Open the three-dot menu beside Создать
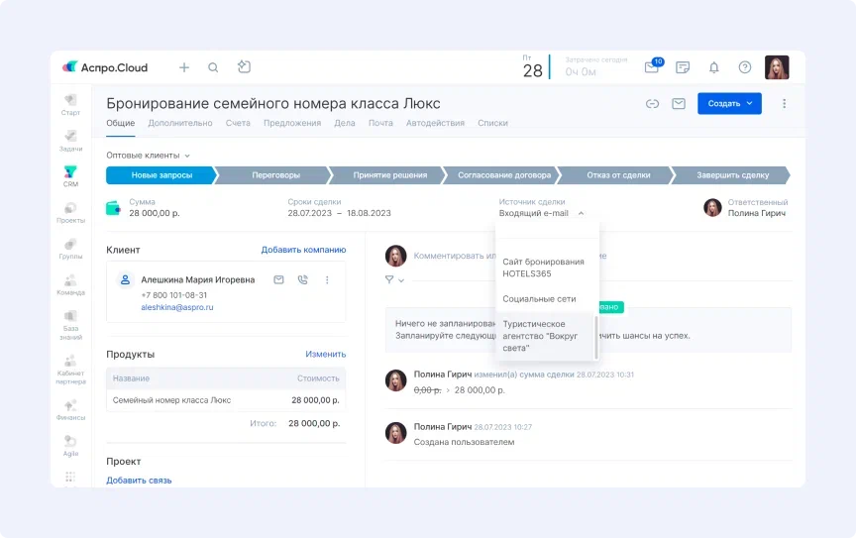Screen dimensions: 856x538 coord(784,104)
